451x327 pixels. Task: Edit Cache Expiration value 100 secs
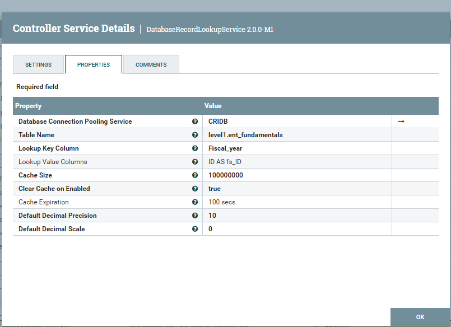(x=297, y=202)
